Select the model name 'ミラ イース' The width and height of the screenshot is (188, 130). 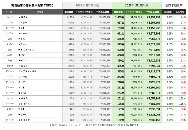(x=24, y=104)
